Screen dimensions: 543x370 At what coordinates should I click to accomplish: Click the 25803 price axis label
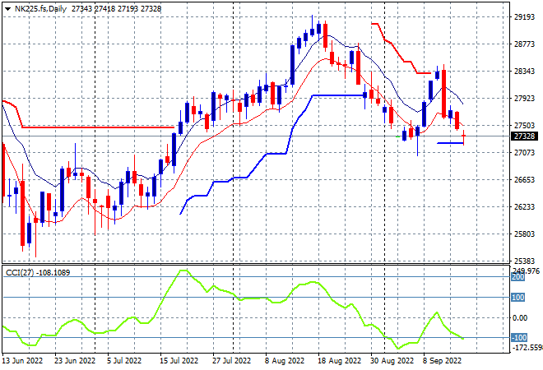pos(524,234)
